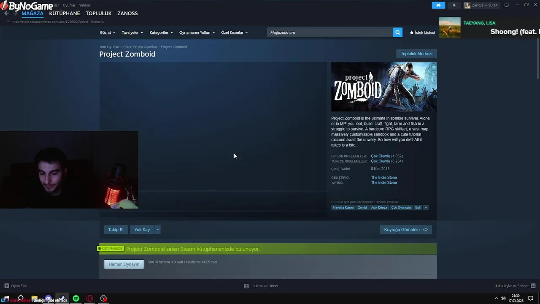Expand the Oynamanın Yolları dropdown

(197, 33)
